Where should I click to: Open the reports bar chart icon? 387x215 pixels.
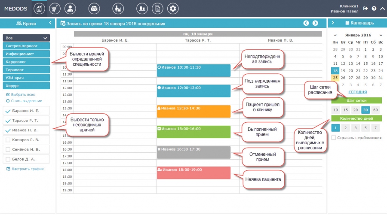[142, 9]
